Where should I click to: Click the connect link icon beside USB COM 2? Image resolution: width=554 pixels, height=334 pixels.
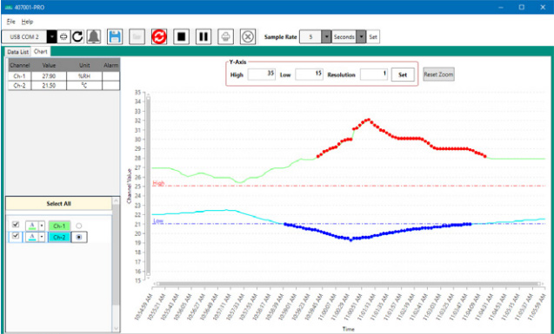pos(63,36)
